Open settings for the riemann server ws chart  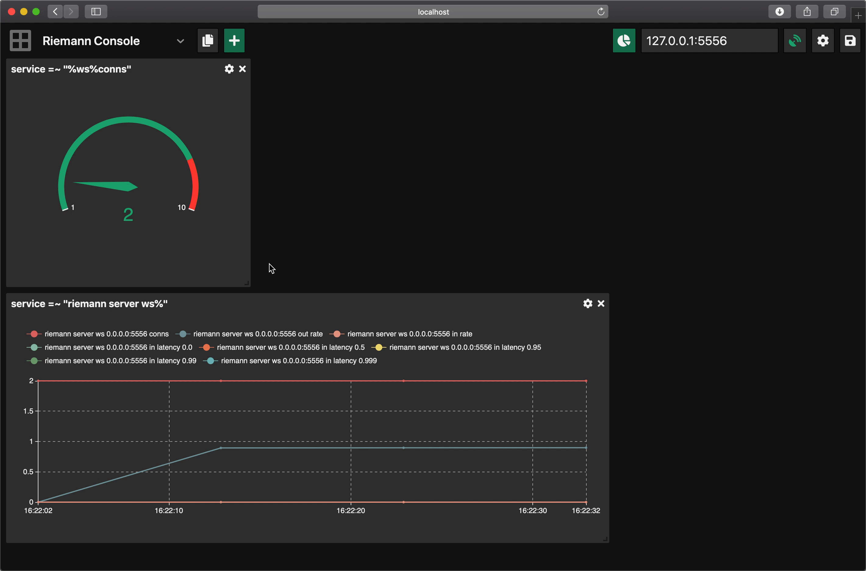coord(588,303)
